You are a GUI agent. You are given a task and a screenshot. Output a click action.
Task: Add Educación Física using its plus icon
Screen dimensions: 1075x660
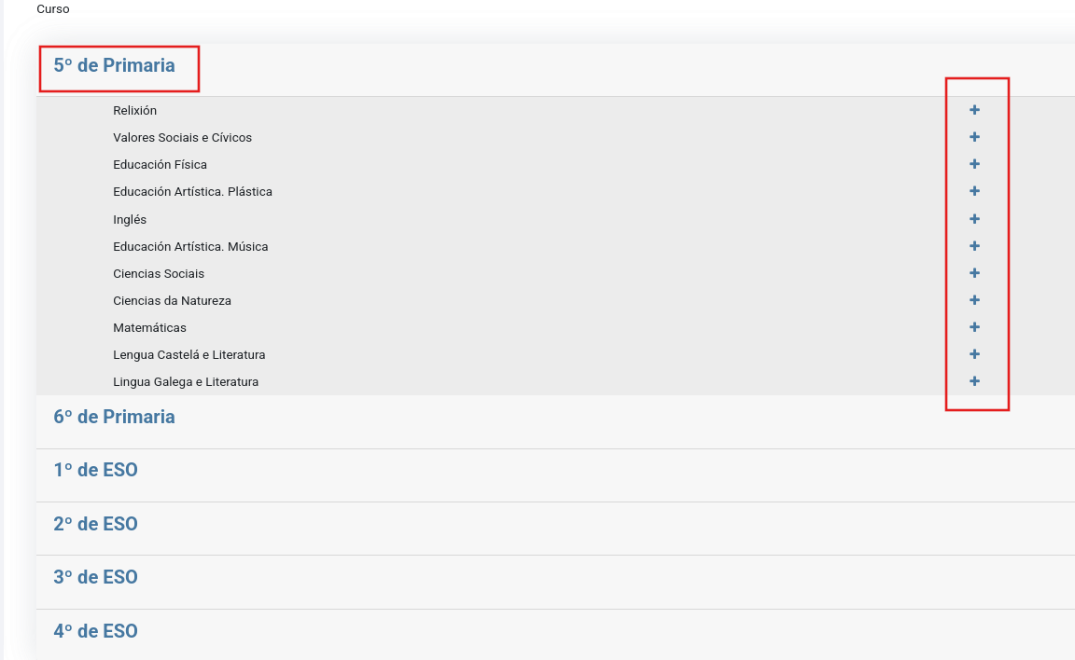coord(974,164)
